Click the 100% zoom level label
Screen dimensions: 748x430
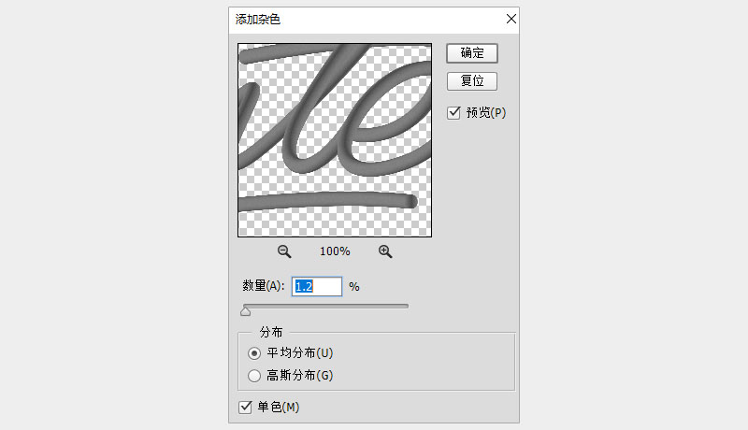click(x=335, y=251)
